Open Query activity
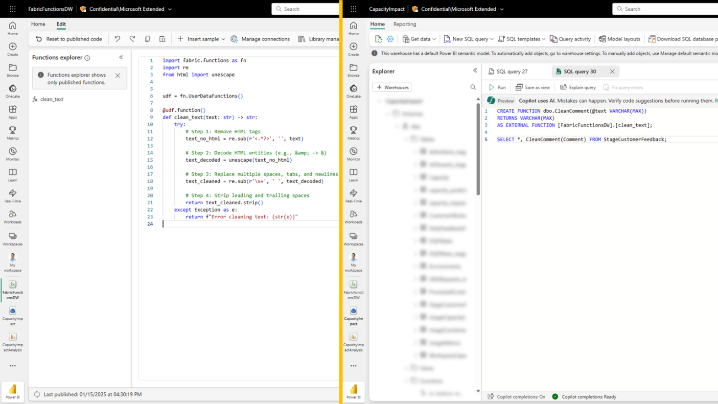Image resolution: width=718 pixels, height=404 pixels. (x=570, y=39)
